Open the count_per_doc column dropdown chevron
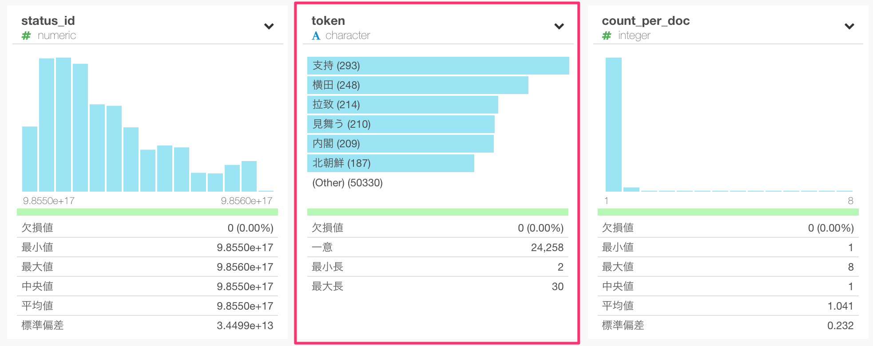The width and height of the screenshot is (873, 346). (x=849, y=26)
